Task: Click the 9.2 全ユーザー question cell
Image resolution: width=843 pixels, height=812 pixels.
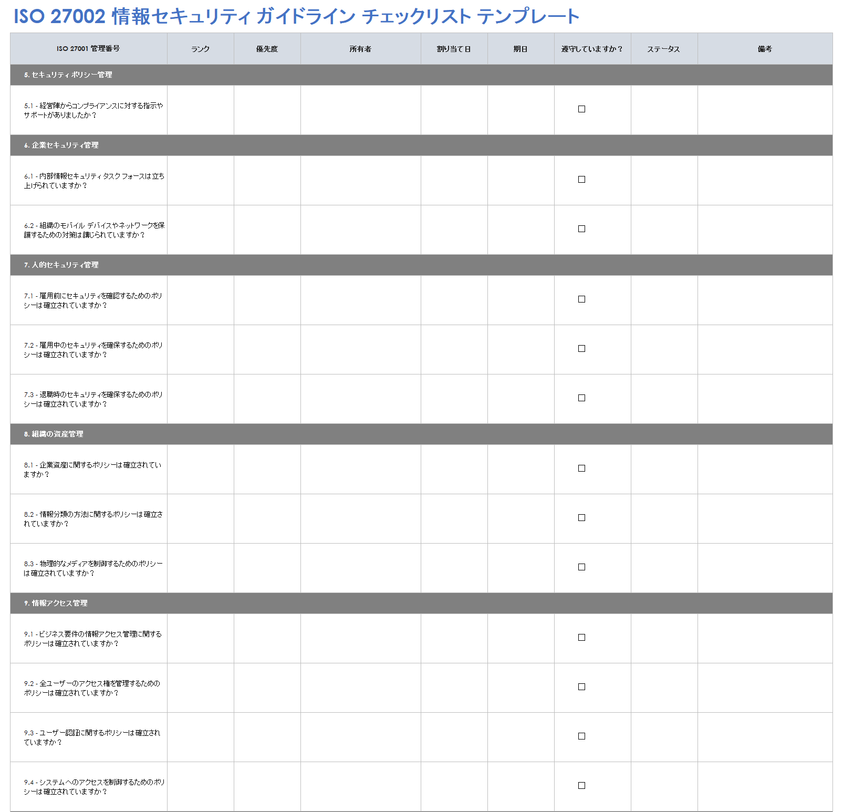Action: 89,688
